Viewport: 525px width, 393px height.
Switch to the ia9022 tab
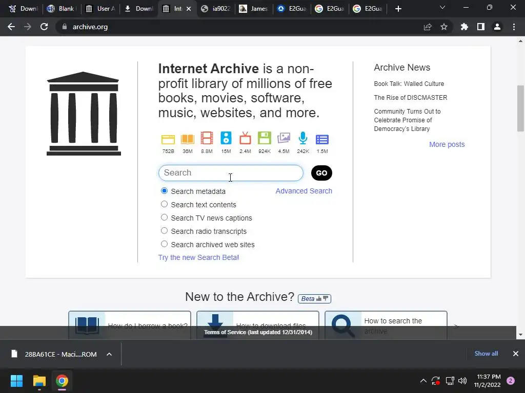click(x=216, y=9)
